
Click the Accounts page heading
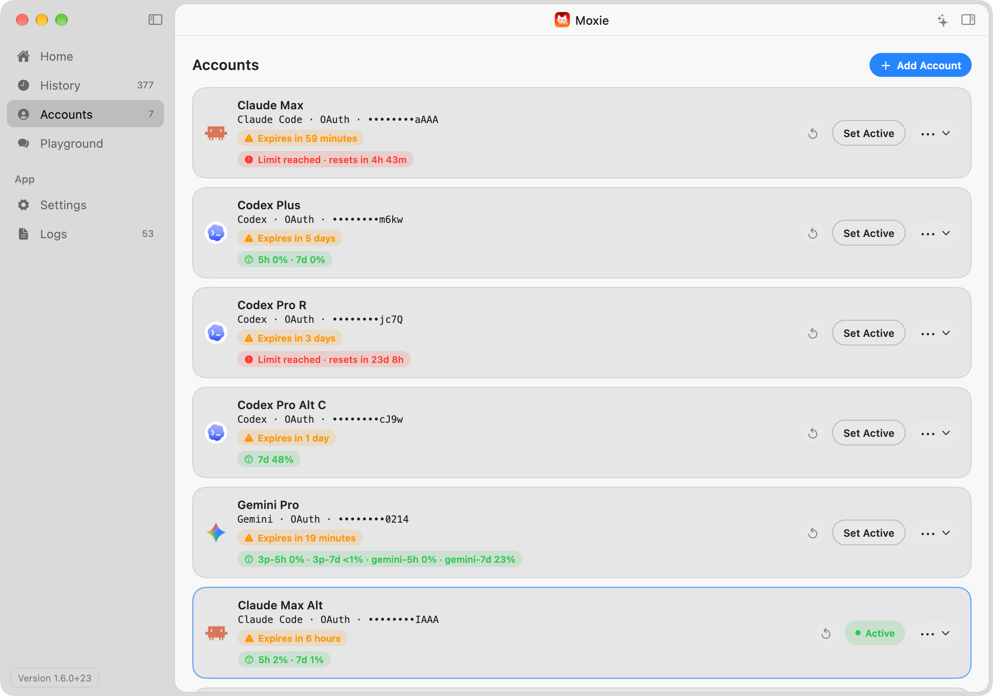tap(225, 65)
